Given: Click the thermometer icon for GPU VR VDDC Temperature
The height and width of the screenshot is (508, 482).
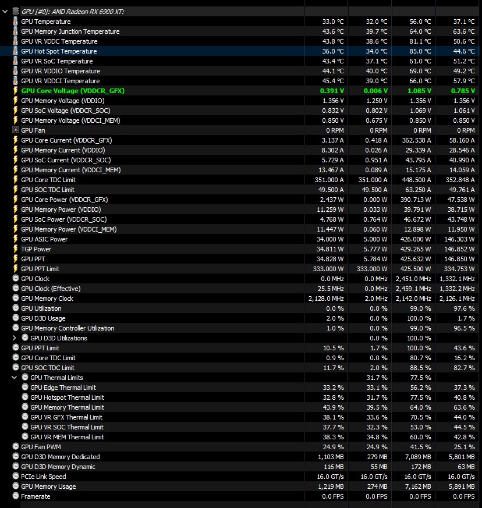Looking at the screenshot, I should [15, 41].
